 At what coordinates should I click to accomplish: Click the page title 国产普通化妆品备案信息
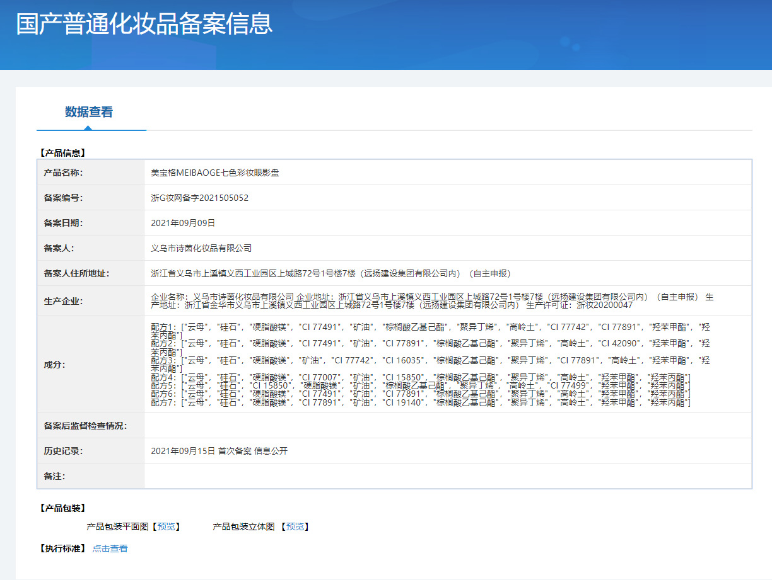(144, 24)
